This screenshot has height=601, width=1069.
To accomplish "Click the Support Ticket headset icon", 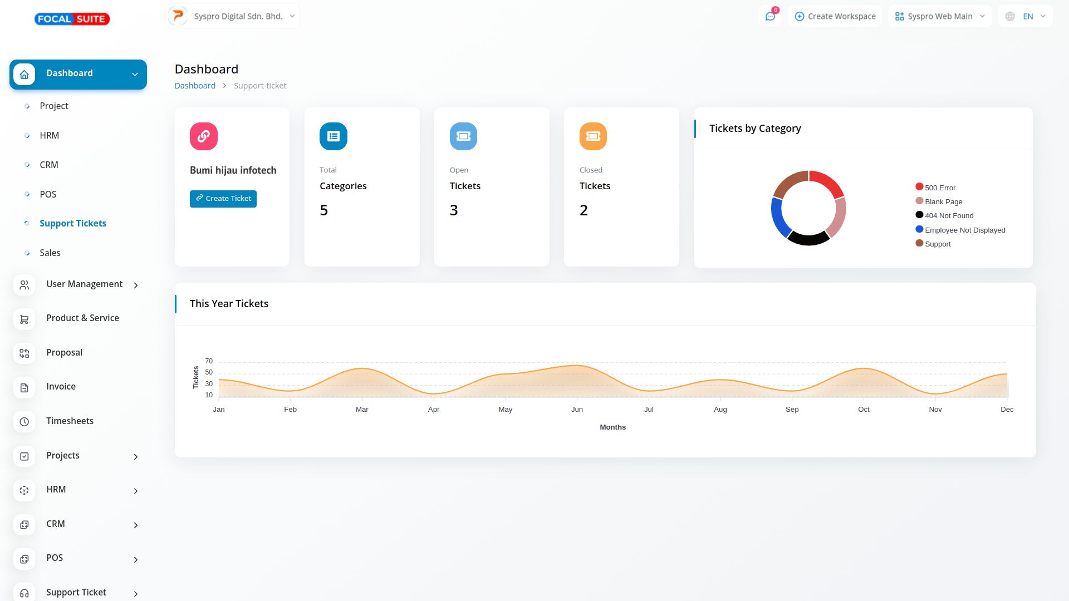I will [x=24, y=593].
